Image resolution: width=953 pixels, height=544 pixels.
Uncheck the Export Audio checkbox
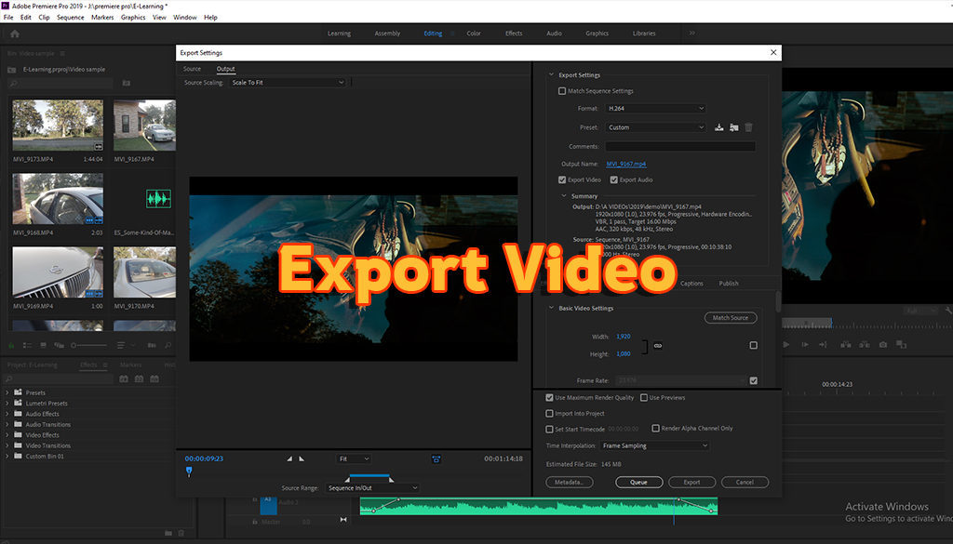pyautogui.click(x=614, y=179)
